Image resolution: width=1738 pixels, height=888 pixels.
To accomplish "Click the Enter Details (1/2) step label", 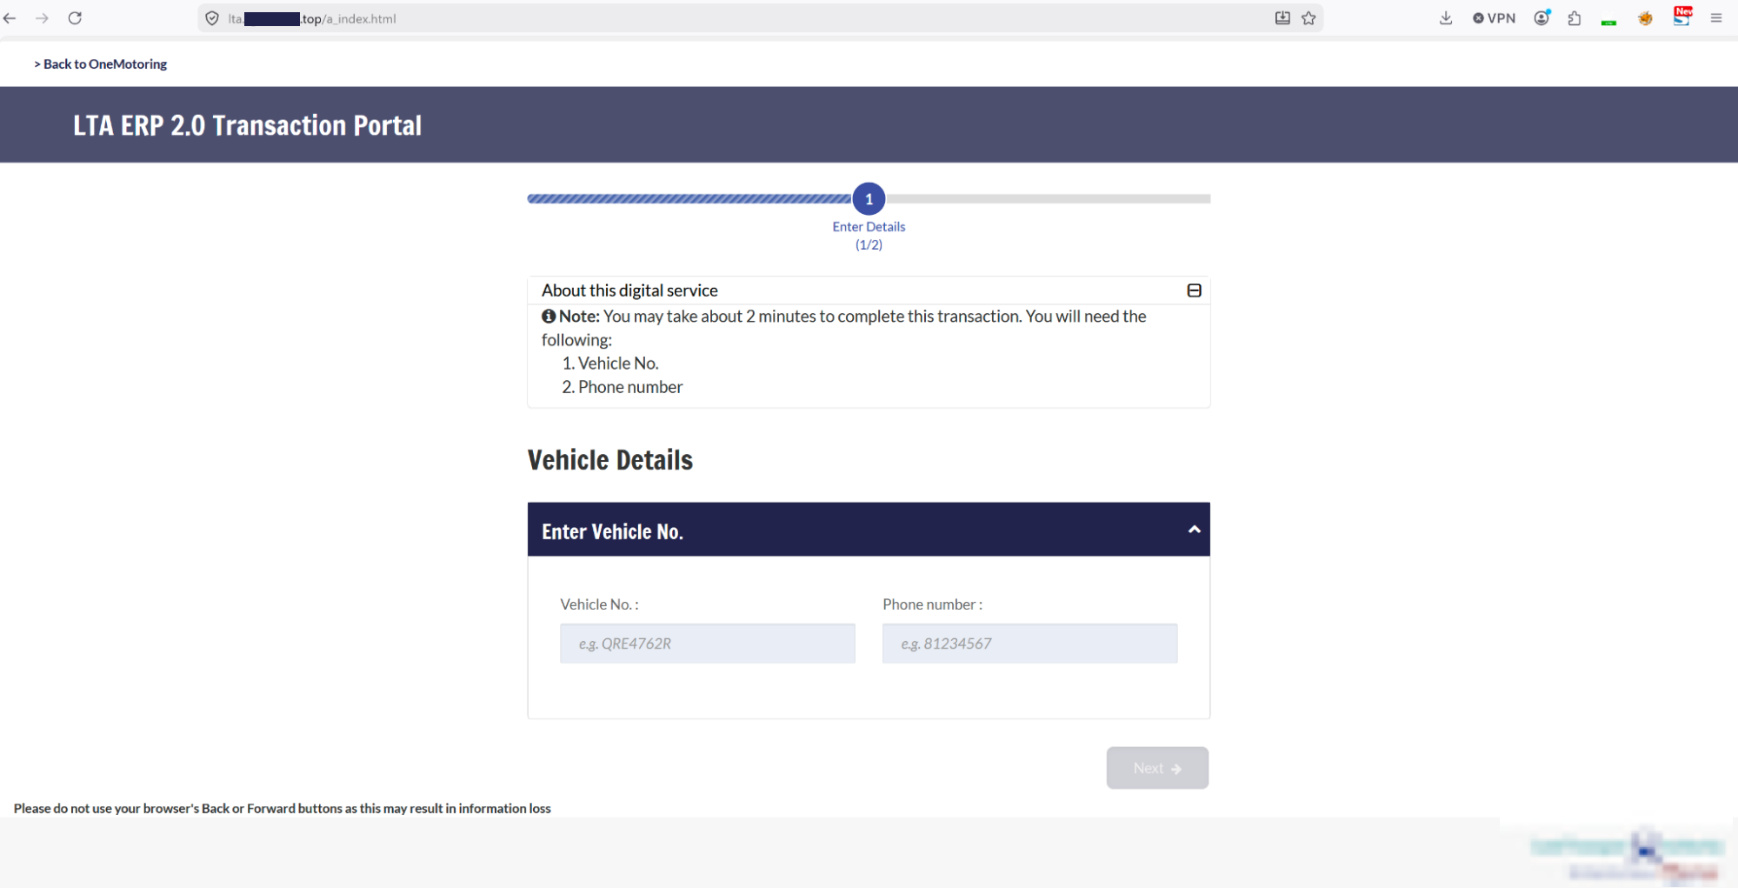I will coord(869,236).
